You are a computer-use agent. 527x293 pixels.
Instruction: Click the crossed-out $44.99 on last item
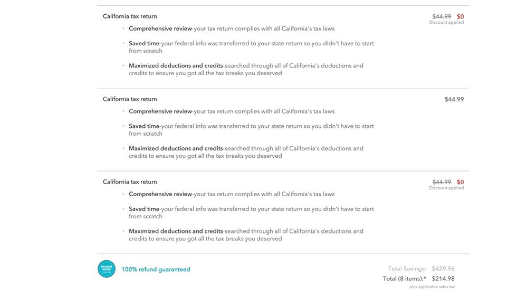[x=442, y=182]
